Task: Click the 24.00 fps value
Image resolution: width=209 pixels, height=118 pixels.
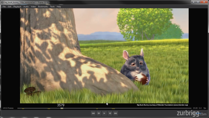Action: (195, 108)
